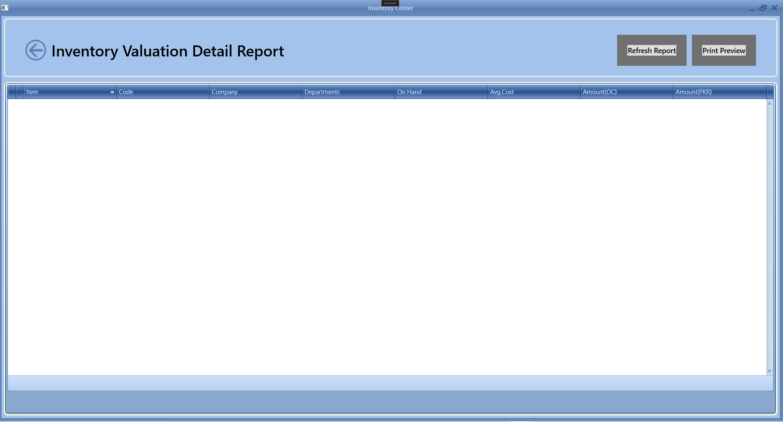This screenshot has width=783, height=422.
Task: Sort by the Departments column header
Action: pyautogui.click(x=349, y=92)
